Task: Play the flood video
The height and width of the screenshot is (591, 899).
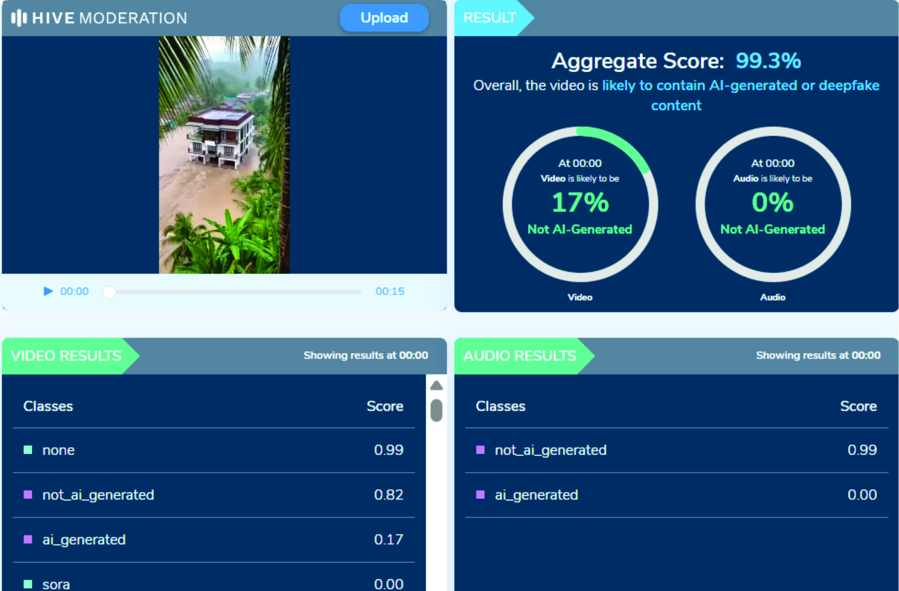Action: [48, 291]
